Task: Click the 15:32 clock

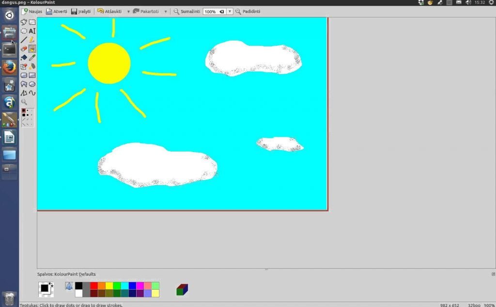Action: [480, 2]
